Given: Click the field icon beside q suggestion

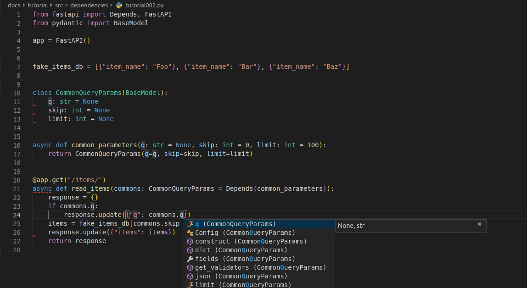Looking at the screenshot, I should 190,224.
